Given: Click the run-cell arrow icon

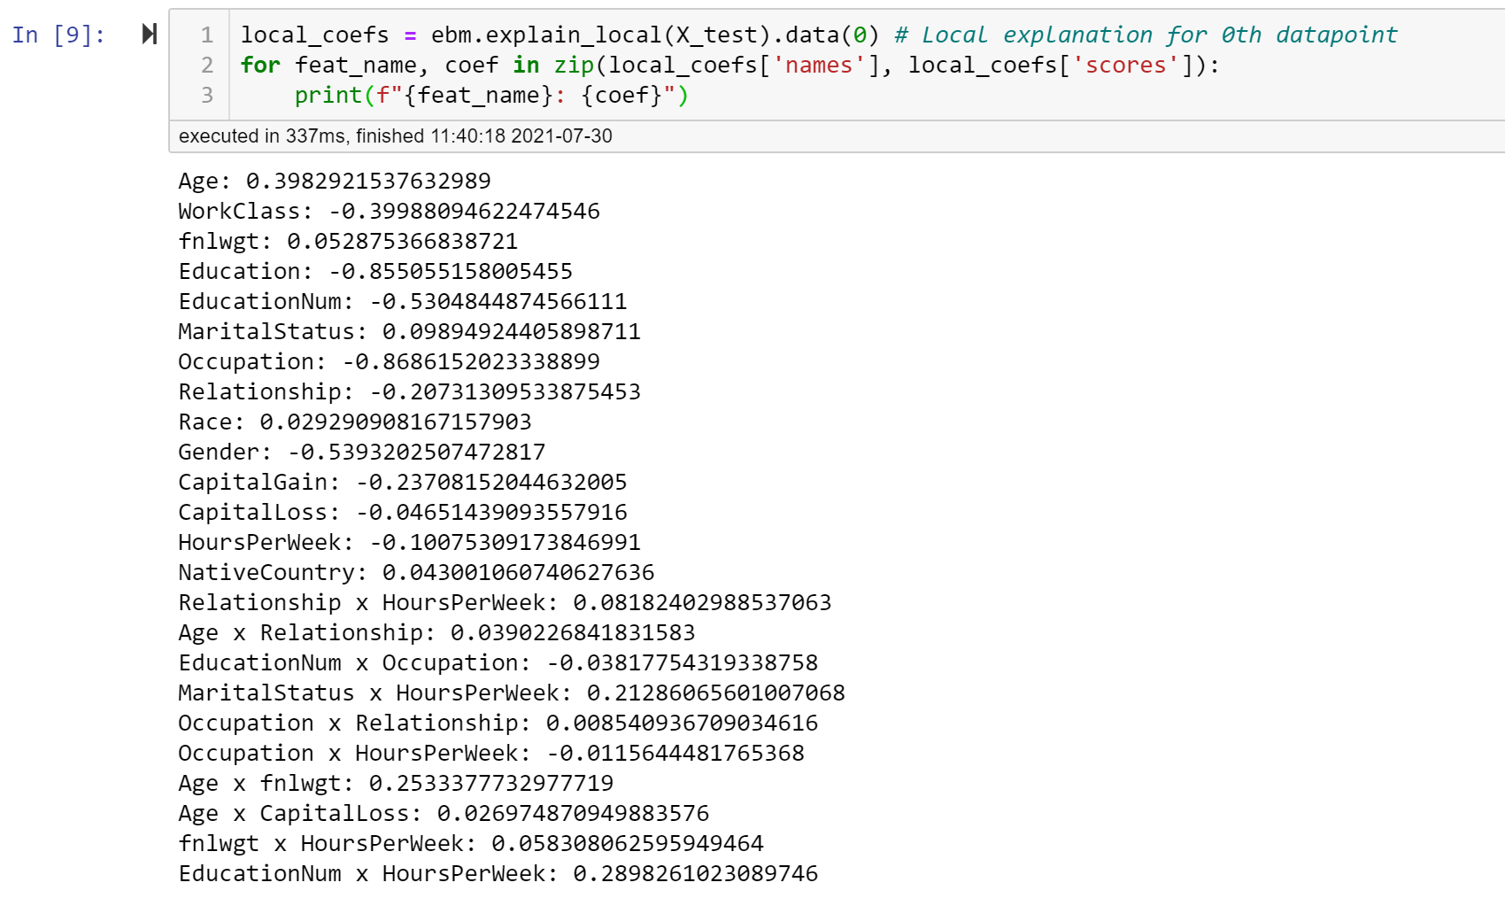Looking at the screenshot, I should tap(147, 34).
